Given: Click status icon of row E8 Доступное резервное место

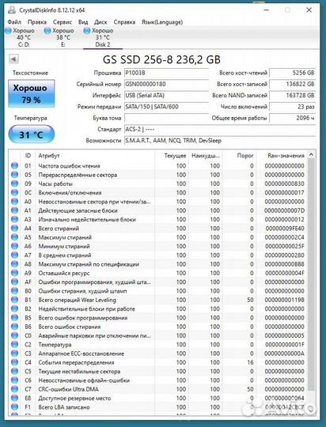Looking at the screenshot, I should (x=14, y=398).
